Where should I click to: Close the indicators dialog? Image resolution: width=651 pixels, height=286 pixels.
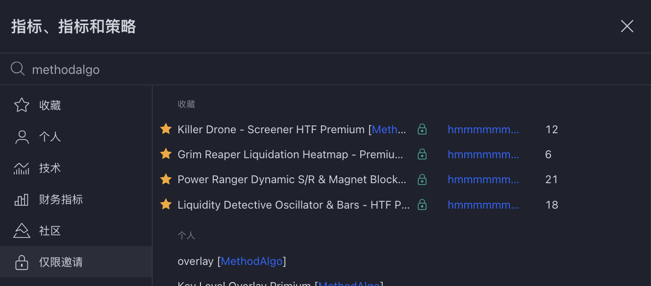pyautogui.click(x=627, y=26)
